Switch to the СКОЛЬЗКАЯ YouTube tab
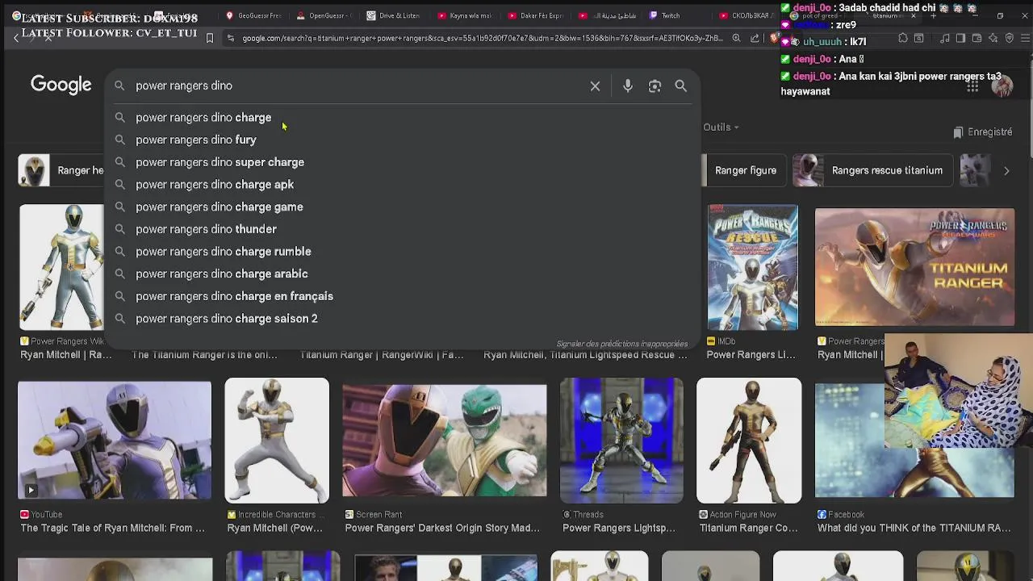1033x581 pixels. click(747, 15)
